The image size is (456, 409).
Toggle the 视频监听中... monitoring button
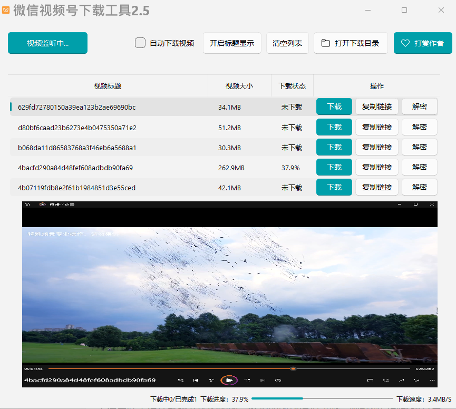[x=47, y=43]
